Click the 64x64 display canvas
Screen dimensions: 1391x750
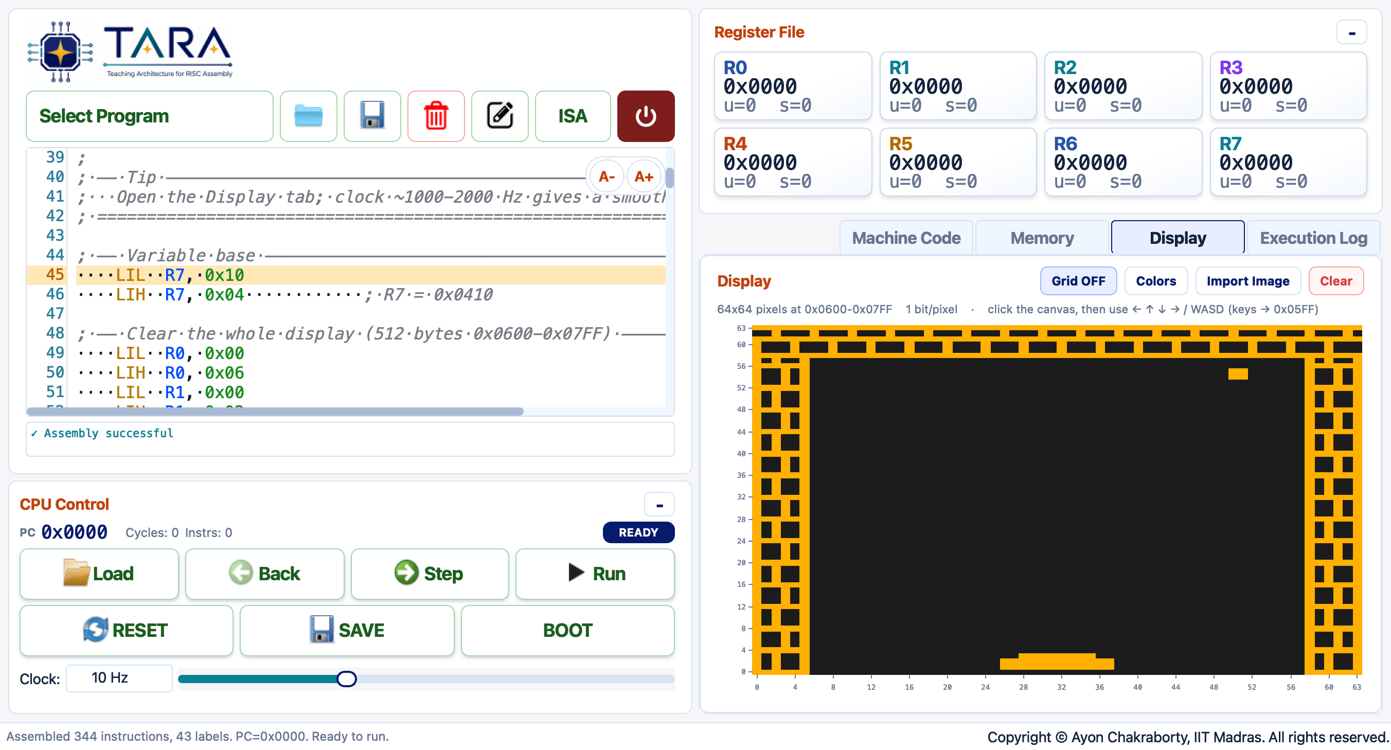coord(1057,499)
